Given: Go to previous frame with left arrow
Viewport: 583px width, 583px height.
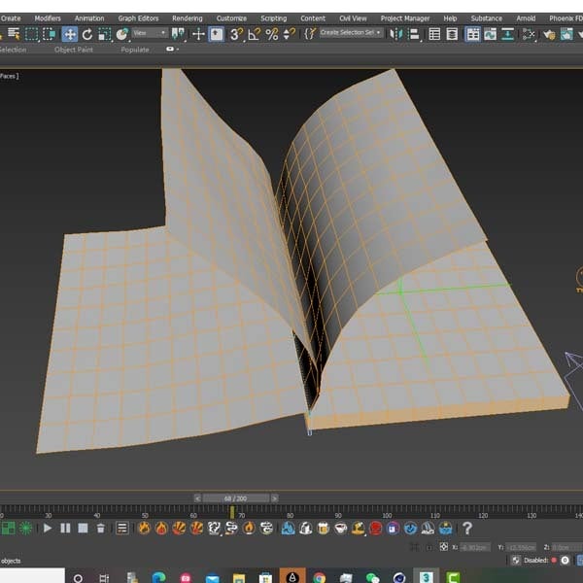Looking at the screenshot, I should tap(197, 498).
